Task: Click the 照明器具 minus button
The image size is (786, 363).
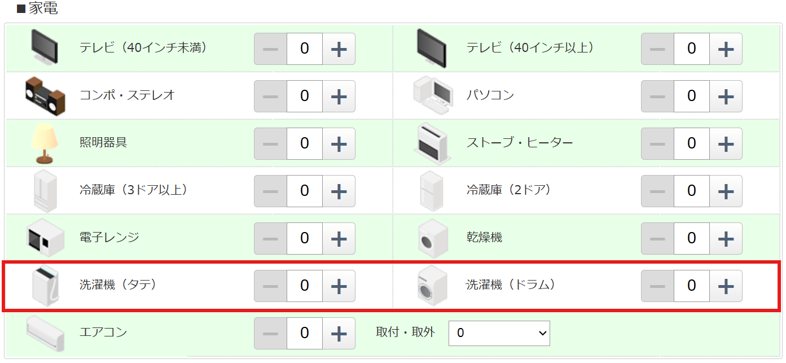Action: pos(270,143)
